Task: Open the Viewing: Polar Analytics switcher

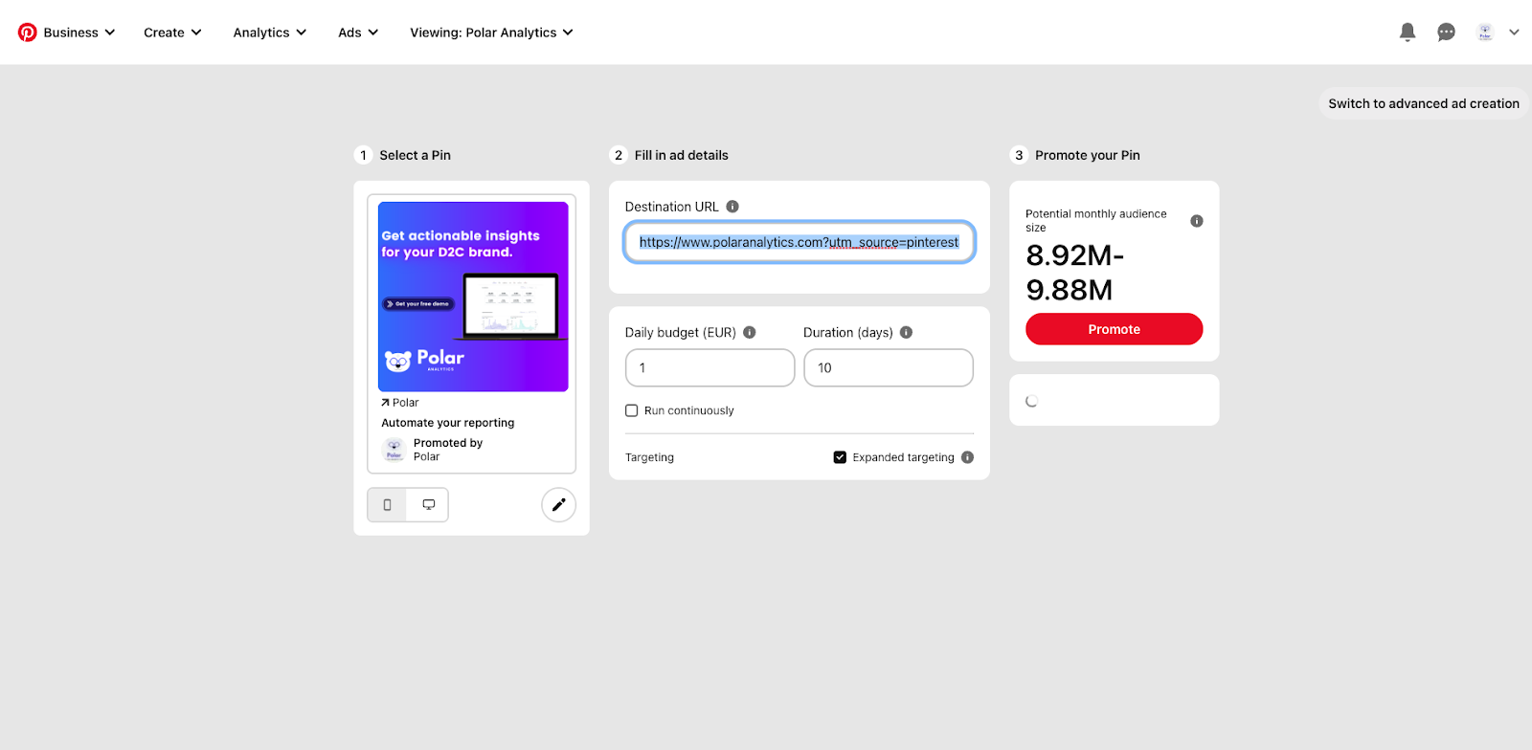Action: click(x=491, y=33)
